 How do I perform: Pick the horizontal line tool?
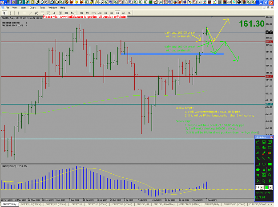tap(24, 13)
